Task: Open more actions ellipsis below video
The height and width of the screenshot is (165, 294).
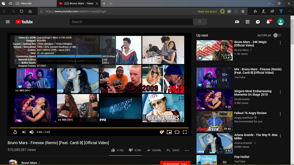Action: click(187, 150)
